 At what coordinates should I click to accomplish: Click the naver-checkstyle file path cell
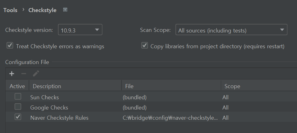(170, 118)
